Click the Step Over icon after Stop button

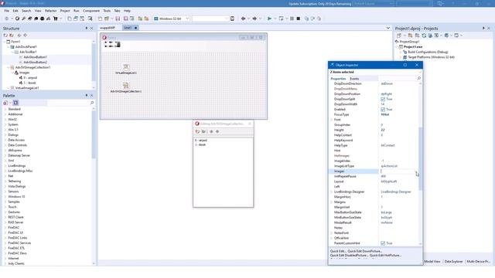click(306, 19)
